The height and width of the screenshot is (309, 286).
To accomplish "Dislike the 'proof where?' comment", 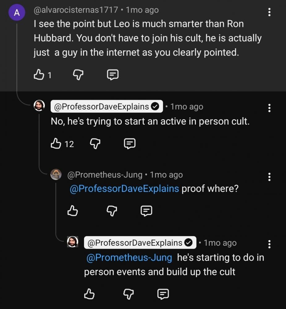I will [111, 211].
